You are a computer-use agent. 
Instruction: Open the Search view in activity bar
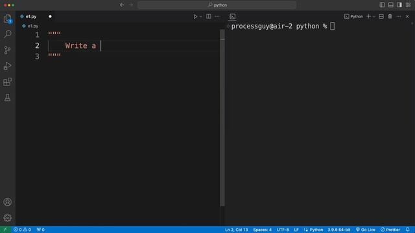click(x=7, y=34)
